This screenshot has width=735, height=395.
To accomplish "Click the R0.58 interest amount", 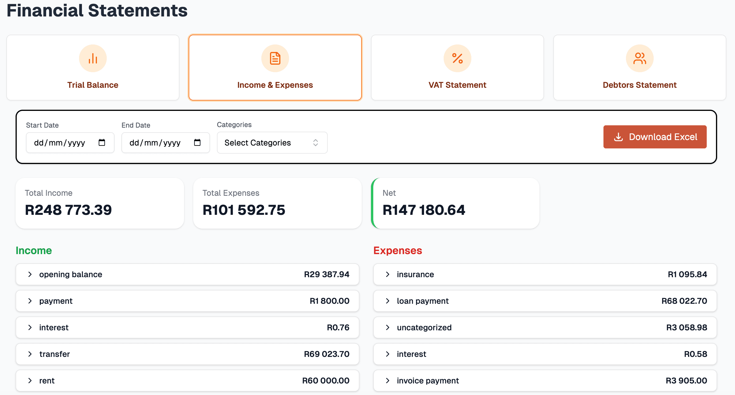I will tap(695, 354).
